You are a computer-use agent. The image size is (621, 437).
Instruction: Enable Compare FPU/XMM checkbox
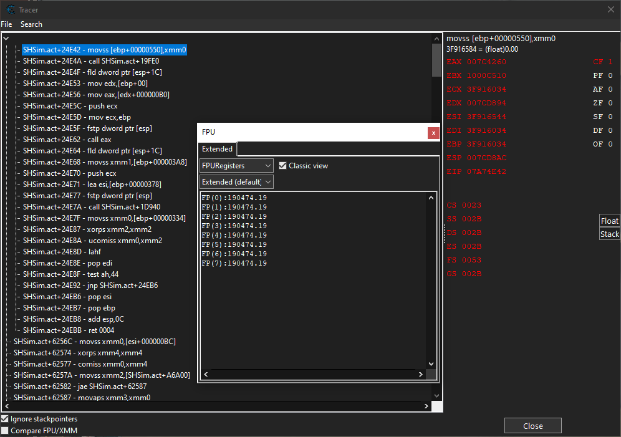point(5,430)
